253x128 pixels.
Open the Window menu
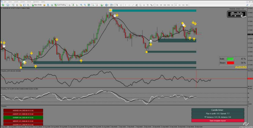(36, 2)
